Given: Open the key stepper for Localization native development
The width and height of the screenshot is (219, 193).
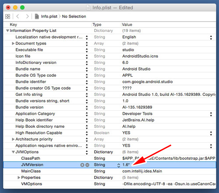Looking at the screenshot, I should [87, 38].
